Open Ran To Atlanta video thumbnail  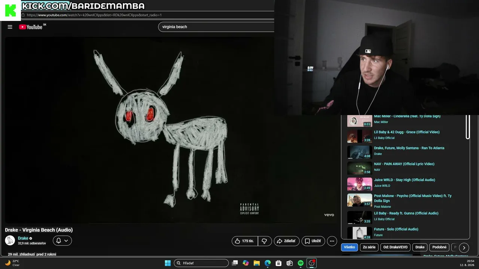click(360, 152)
